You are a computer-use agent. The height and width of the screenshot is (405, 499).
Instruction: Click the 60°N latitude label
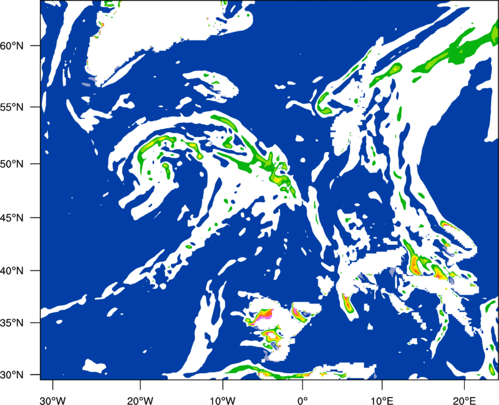(x=12, y=45)
